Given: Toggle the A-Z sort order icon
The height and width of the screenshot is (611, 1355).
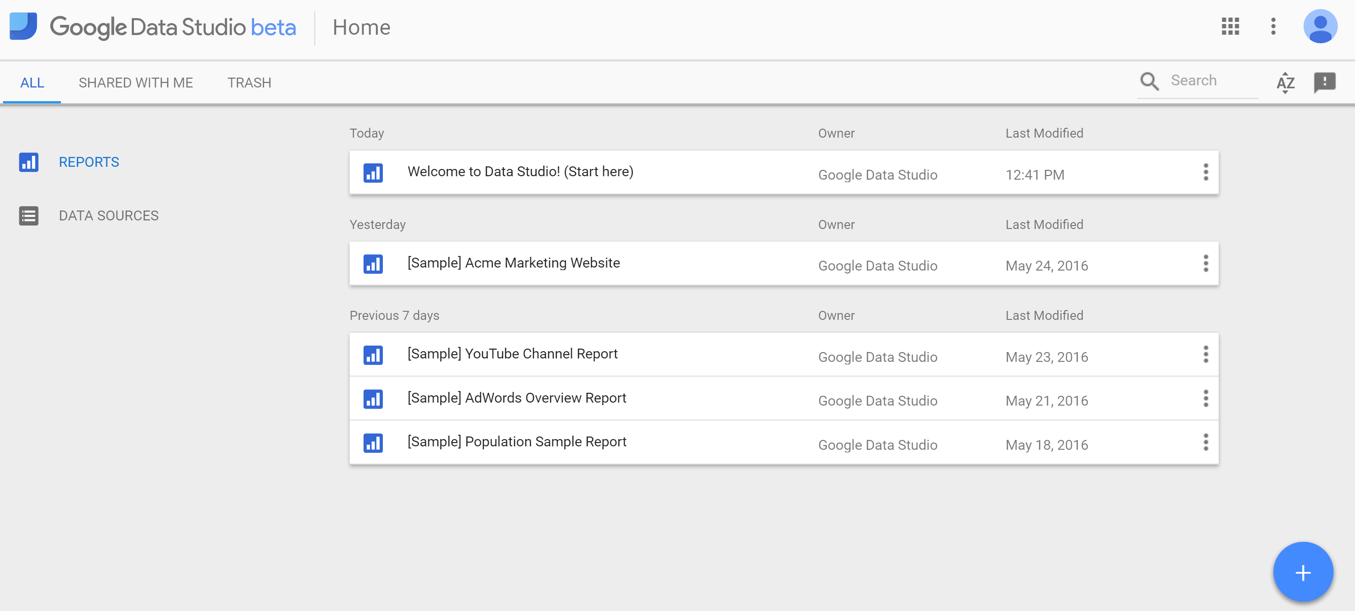Looking at the screenshot, I should (1285, 82).
